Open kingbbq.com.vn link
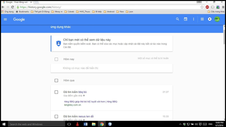Image resolution: width=226 pixels, height=127 pixels. (73, 105)
